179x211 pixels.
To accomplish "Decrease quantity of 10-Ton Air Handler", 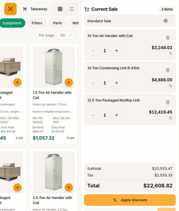I will click(93, 50).
